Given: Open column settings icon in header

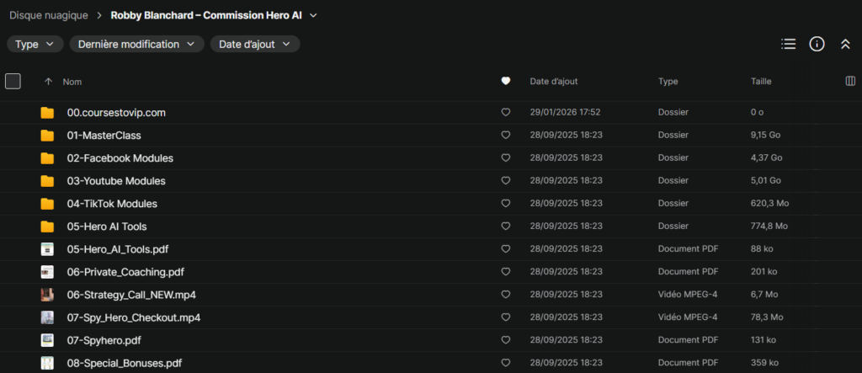Looking at the screenshot, I should (849, 81).
